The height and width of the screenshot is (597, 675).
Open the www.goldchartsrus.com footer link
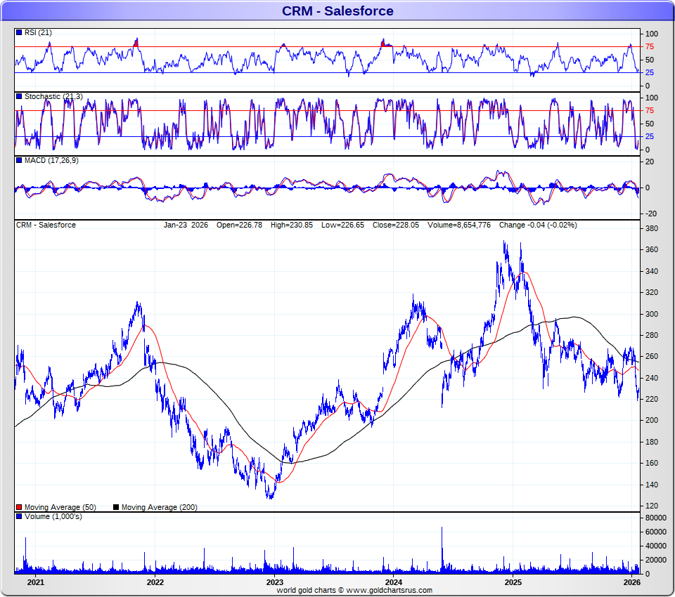(390, 591)
